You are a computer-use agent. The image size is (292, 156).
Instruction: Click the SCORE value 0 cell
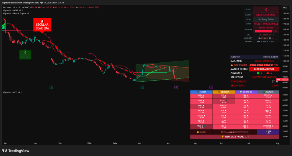point(266,10)
